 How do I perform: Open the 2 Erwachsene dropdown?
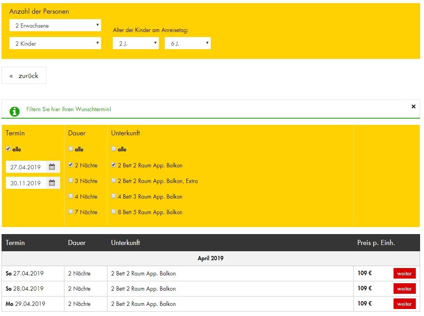click(55, 26)
